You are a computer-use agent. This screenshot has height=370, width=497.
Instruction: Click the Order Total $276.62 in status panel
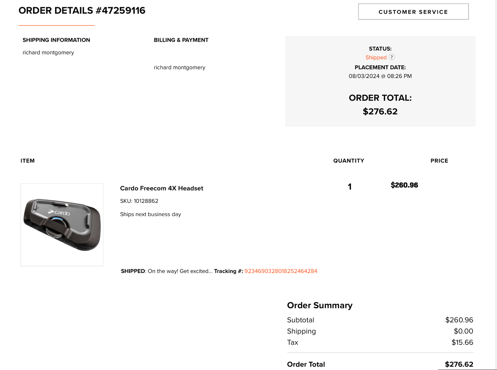380,112
